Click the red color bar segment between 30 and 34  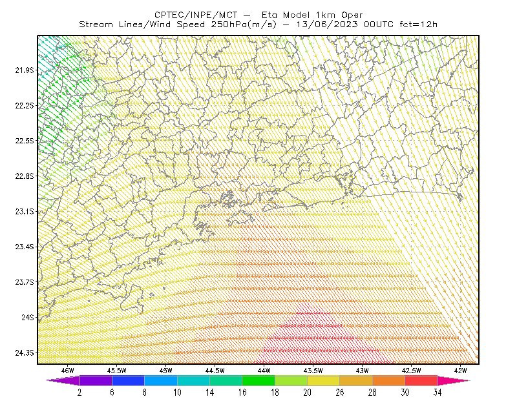[421, 380]
